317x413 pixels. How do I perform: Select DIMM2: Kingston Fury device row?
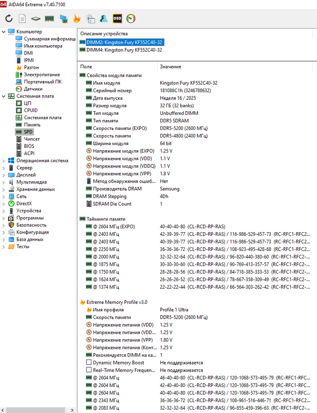[x=122, y=42]
